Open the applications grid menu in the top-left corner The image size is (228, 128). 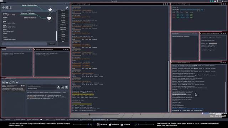pos(1,1)
